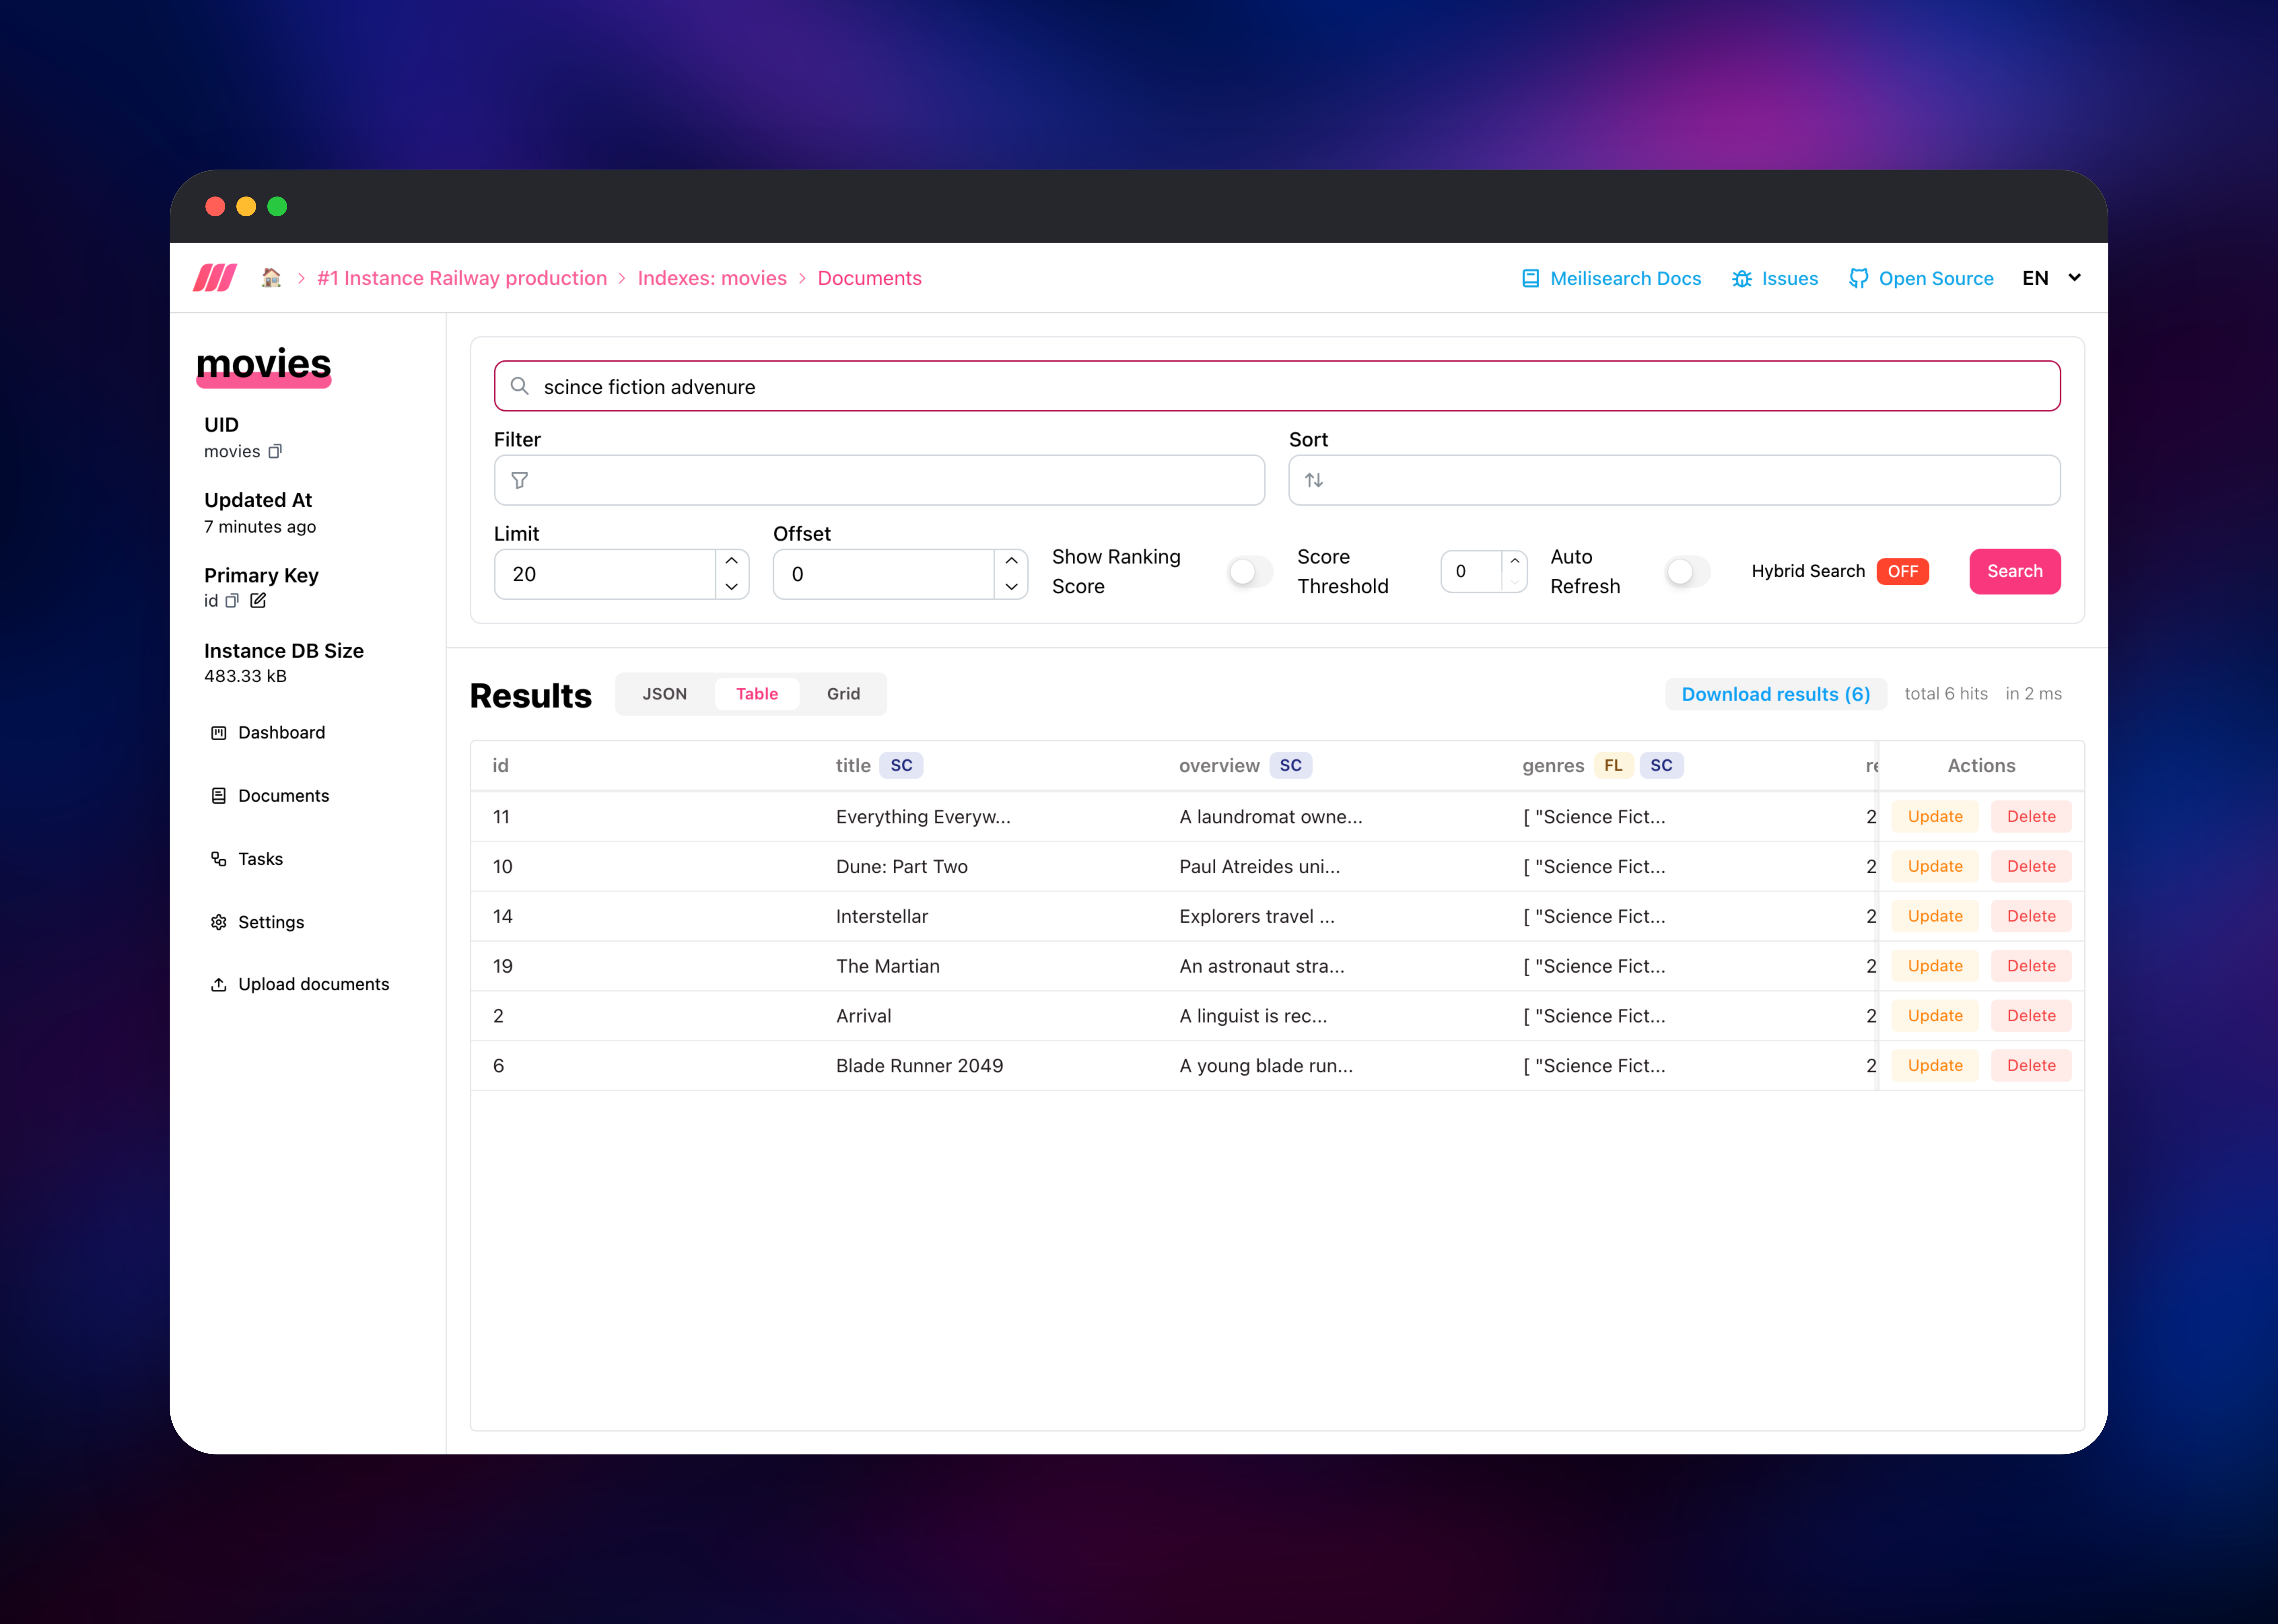Click the Dashboard sidebar icon
The height and width of the screenshot is (1624, 2278).
pos(218,733)
